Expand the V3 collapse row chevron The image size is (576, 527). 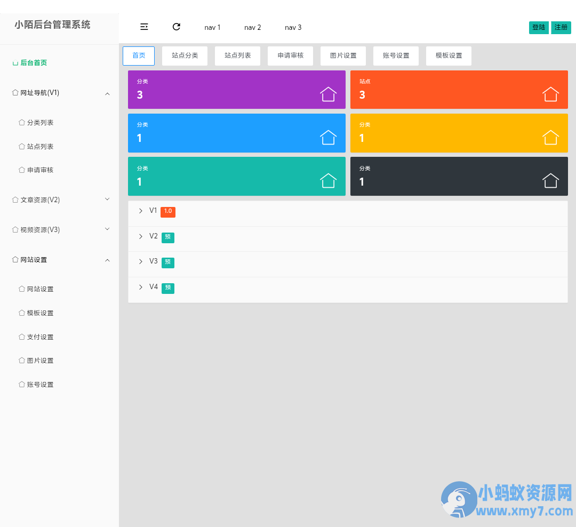[140, 261]
